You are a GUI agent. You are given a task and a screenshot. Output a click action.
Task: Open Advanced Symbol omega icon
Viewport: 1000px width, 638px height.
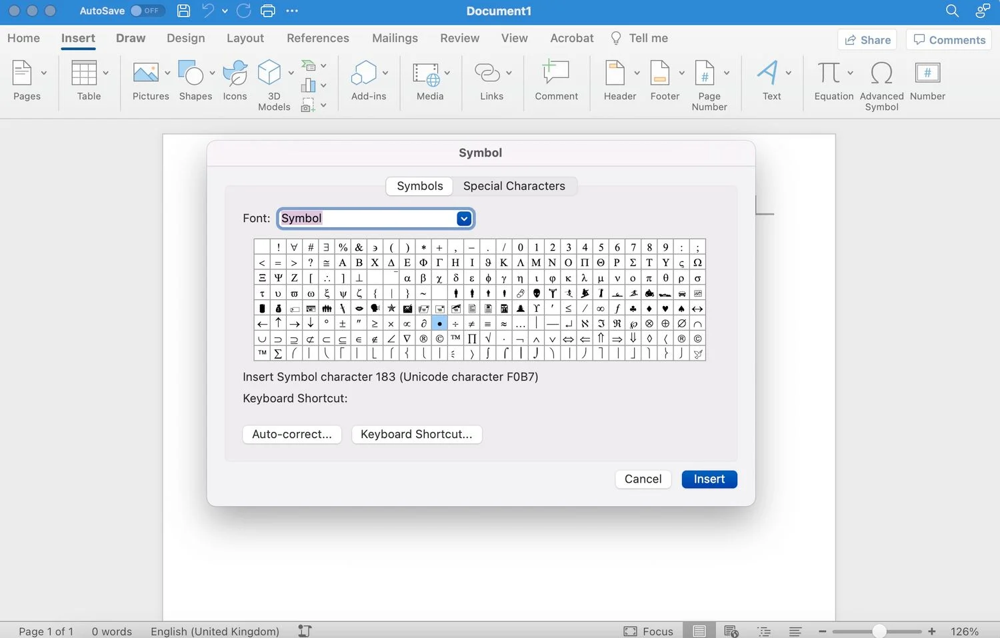(x=881, y=73)
